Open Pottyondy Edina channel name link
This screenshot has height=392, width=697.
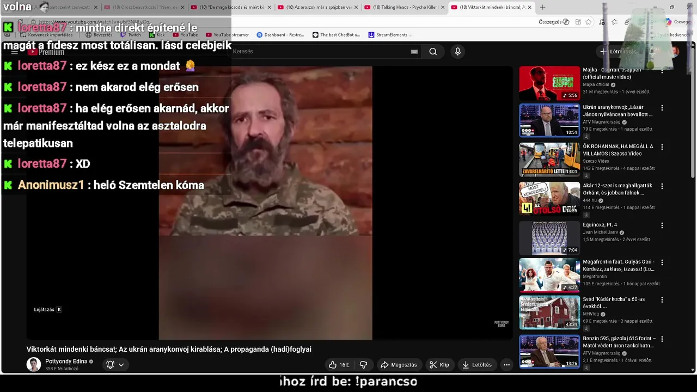point(66,362)
